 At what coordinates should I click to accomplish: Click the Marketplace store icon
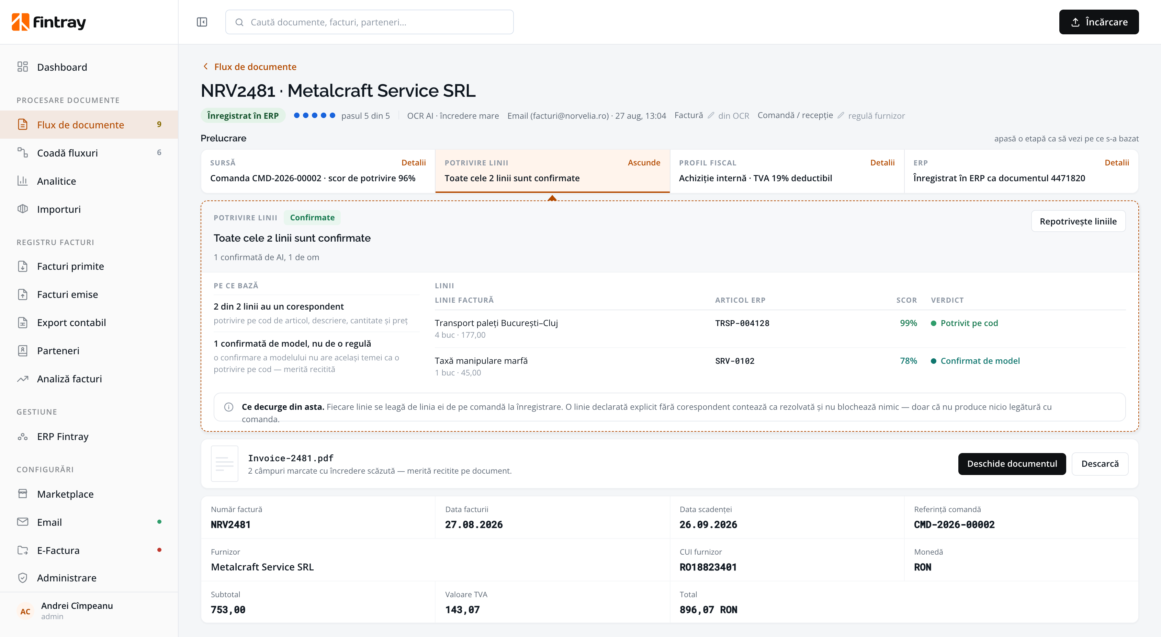(x=23, y=494)
